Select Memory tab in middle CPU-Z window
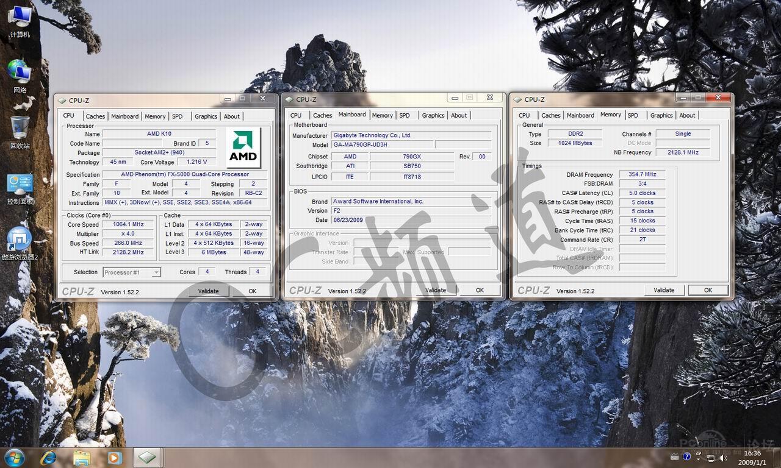This screenshot has width=781, height=468. 383,115
